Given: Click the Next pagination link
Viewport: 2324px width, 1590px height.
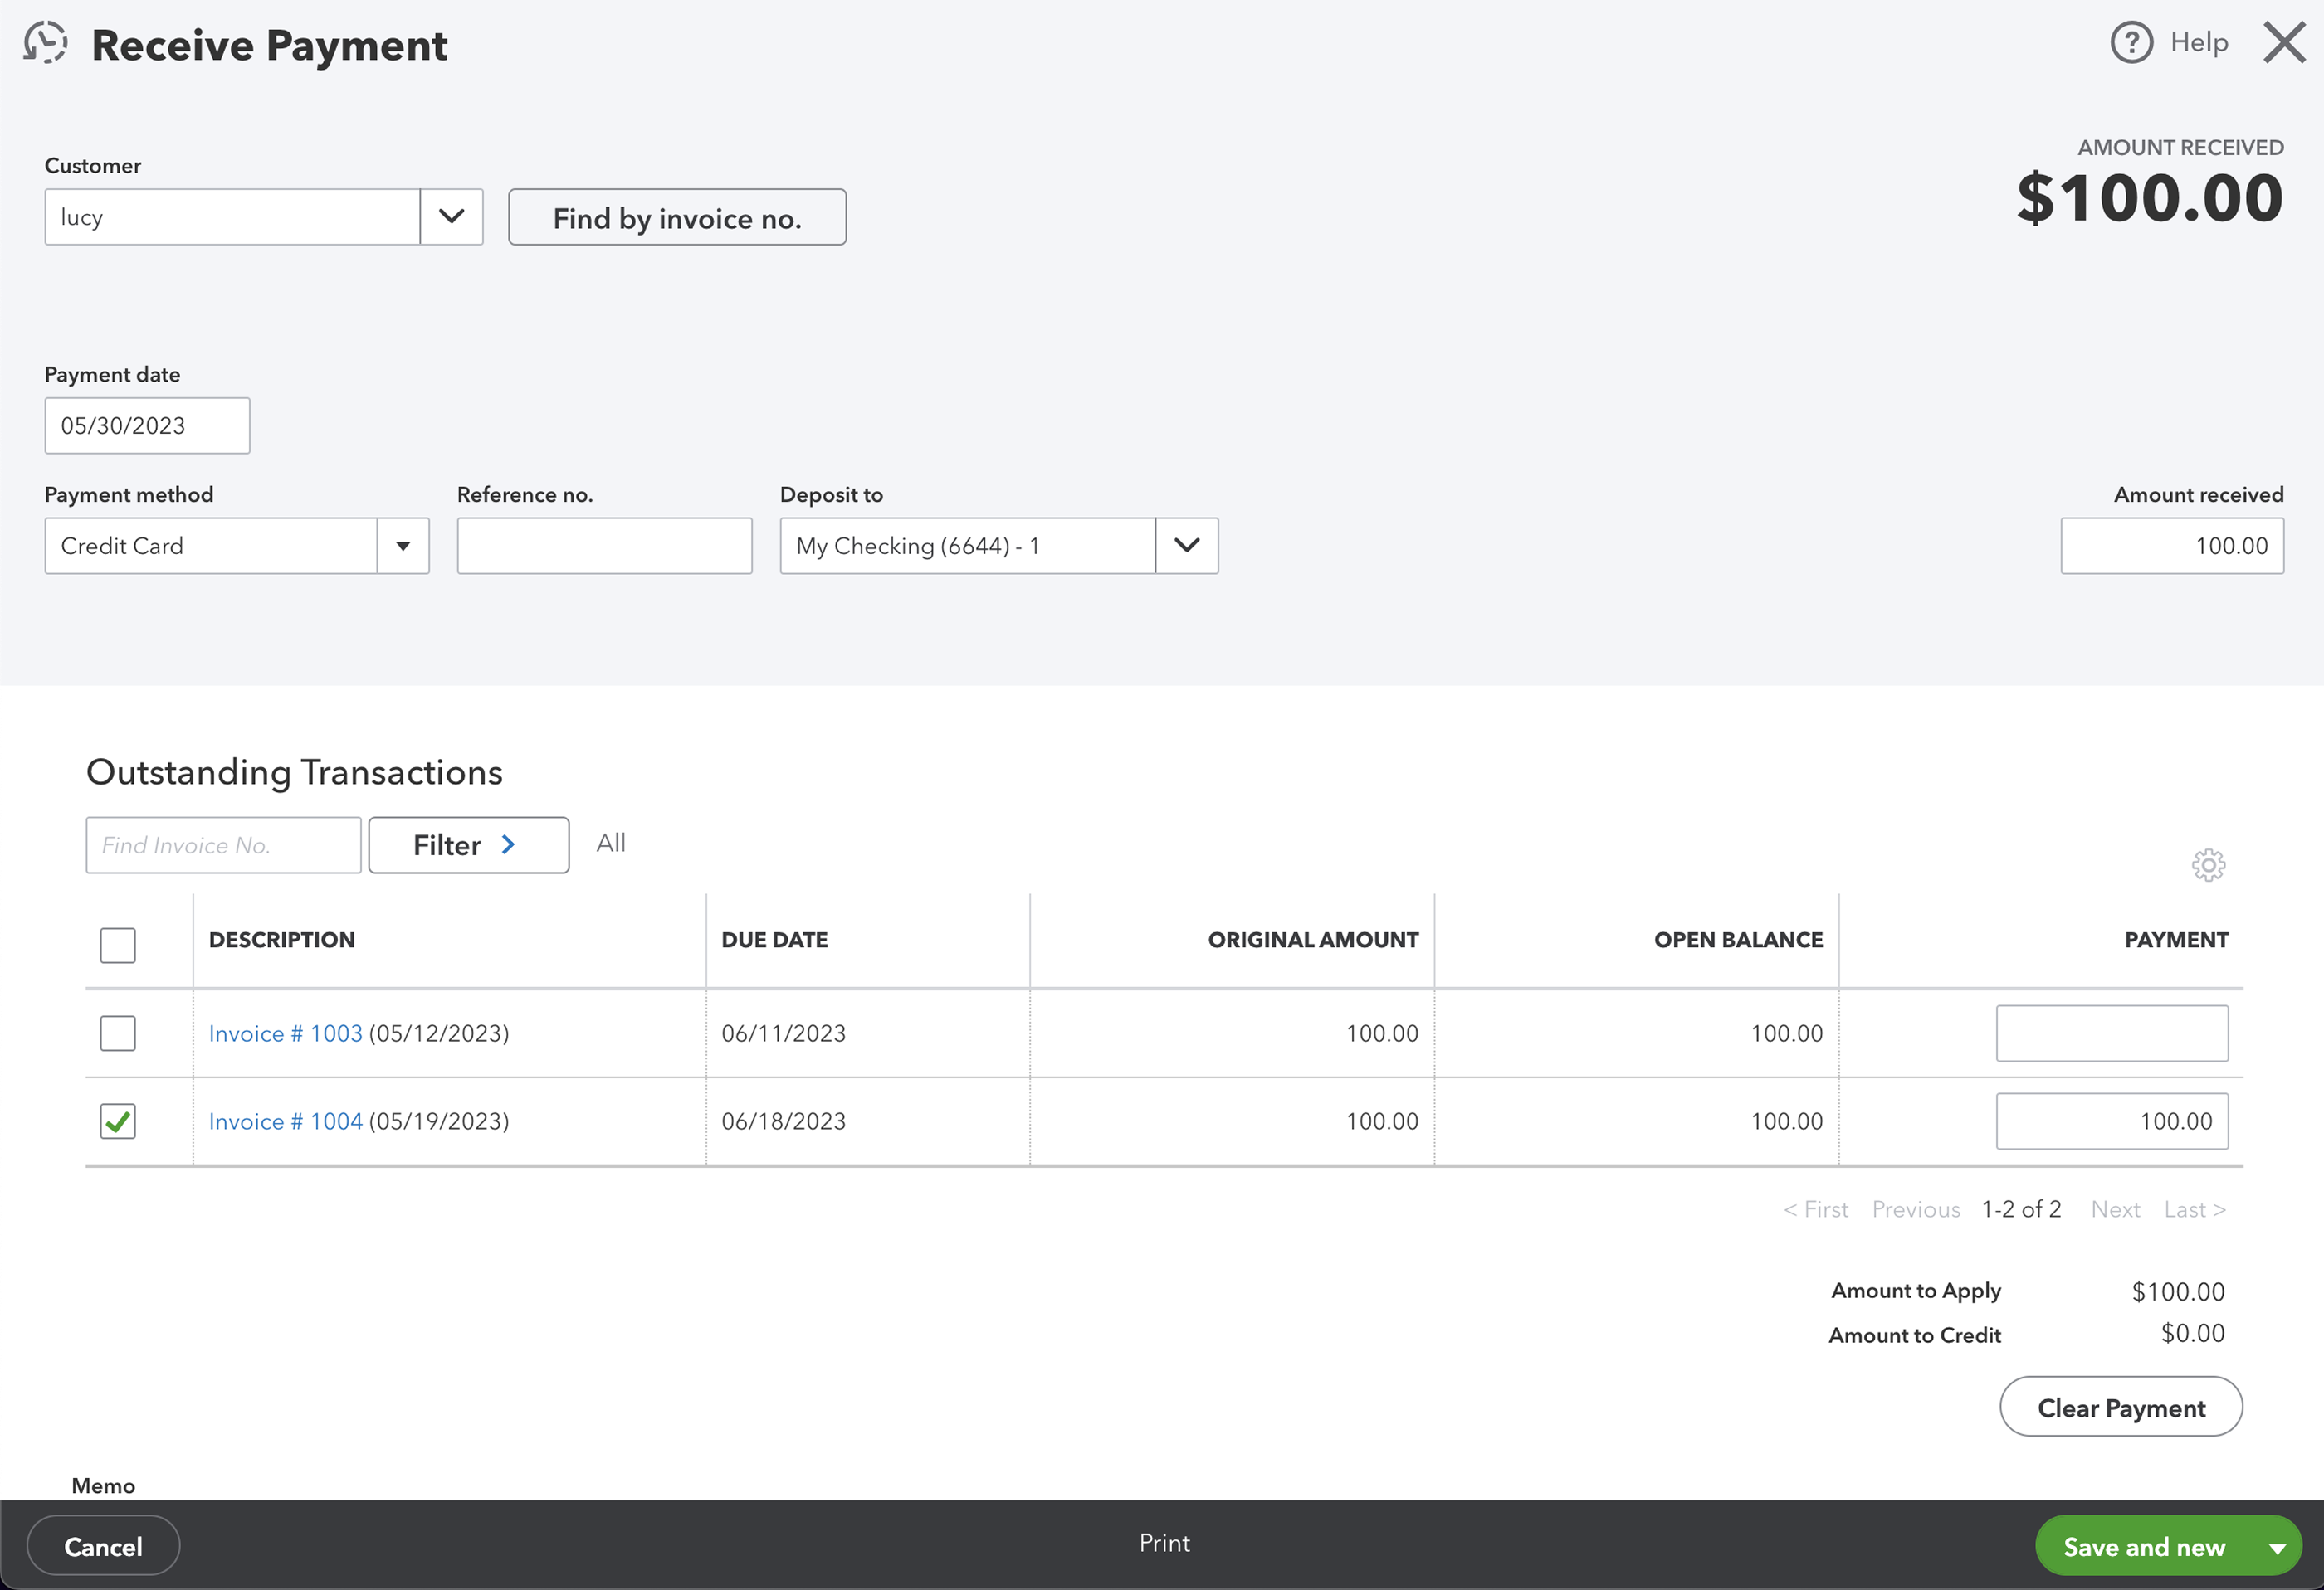Looking at the screenshot, I should pyautogui.click(x=2115, y=1209).
